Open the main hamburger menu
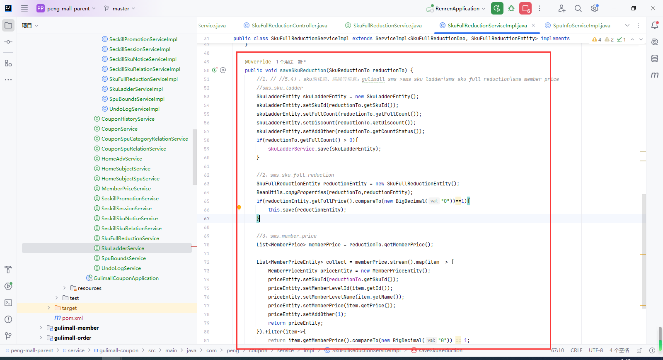The height and width of the screenshot is (360, 663). pos(24,8)
